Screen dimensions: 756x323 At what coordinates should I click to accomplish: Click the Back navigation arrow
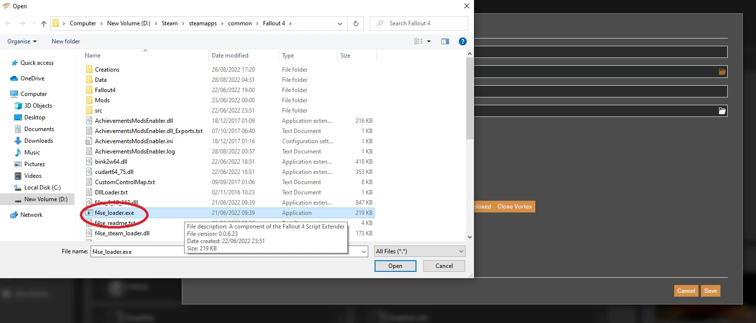[x=8, y=23]
